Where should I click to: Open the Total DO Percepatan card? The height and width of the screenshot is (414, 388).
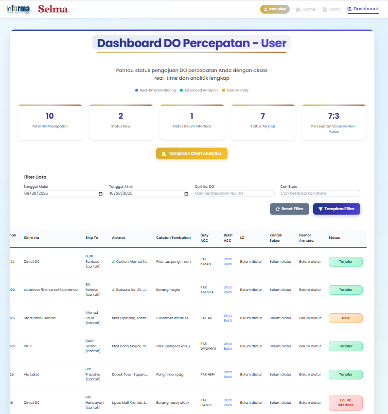(x=50, y=122)
